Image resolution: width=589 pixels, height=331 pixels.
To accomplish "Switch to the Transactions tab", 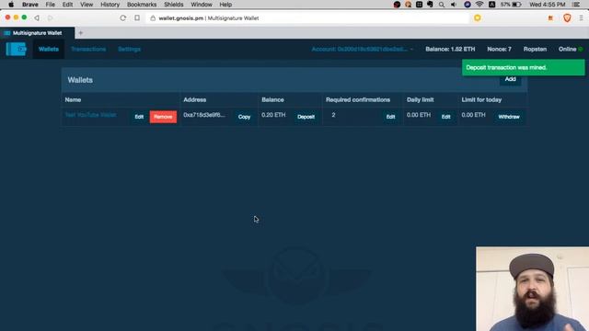I will [x=88, y=49].
